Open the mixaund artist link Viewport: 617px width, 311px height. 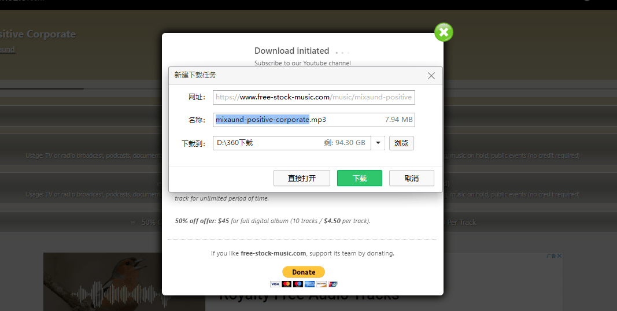click(x=7, y=50)
